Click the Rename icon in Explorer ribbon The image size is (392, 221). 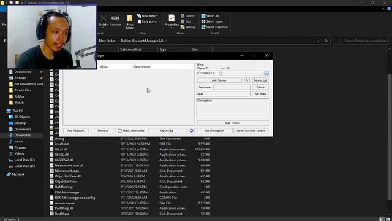pyautogui.click(x=115, y=20)
